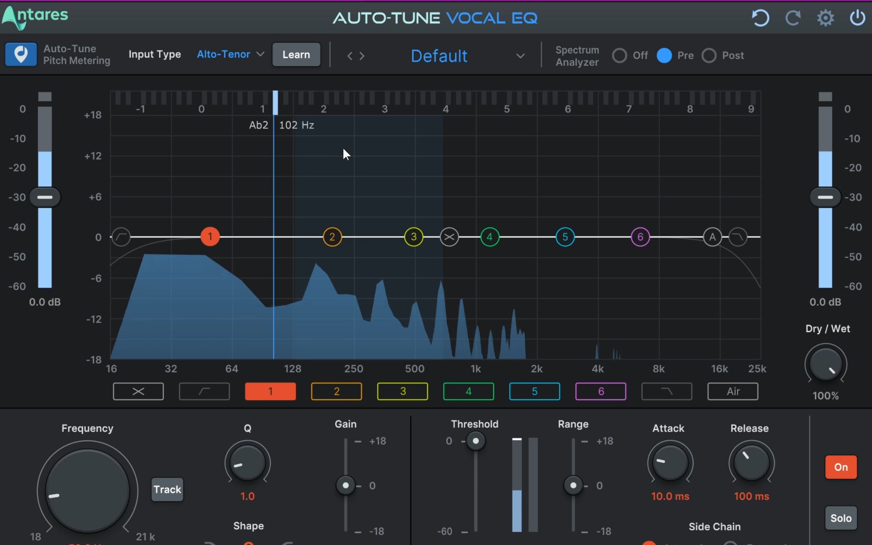Toggle the low-pass filter band button
This screenshot has width=872, height=545.
pyautogui.click(x=667, y=391)
